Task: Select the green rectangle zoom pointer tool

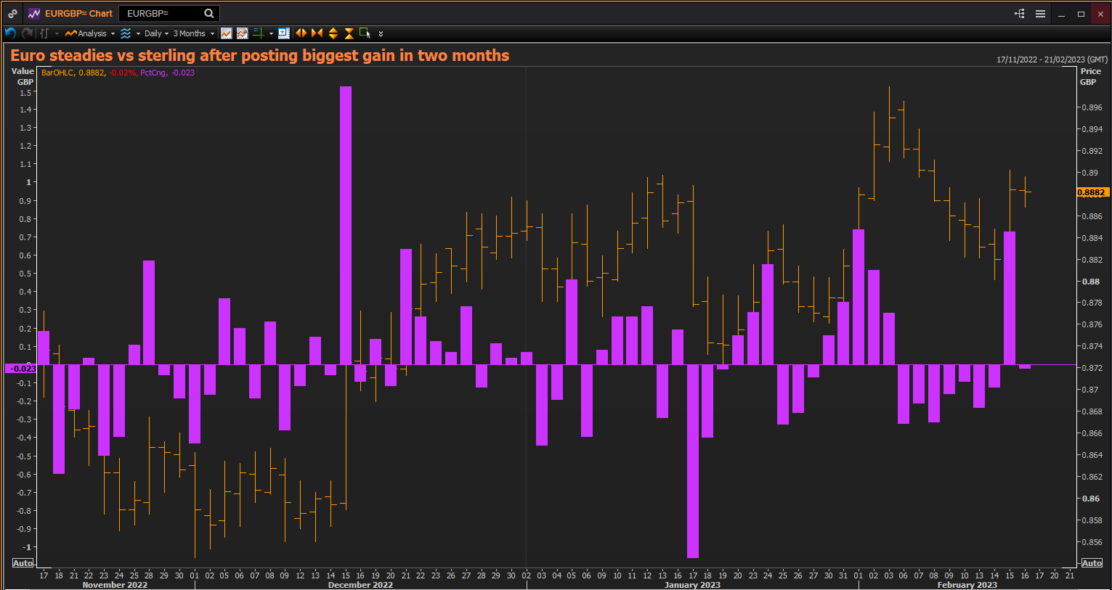Action: tap(365, 33)
